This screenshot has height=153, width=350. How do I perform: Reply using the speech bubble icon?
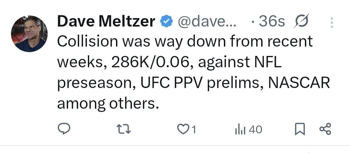(x=64, y=129)
